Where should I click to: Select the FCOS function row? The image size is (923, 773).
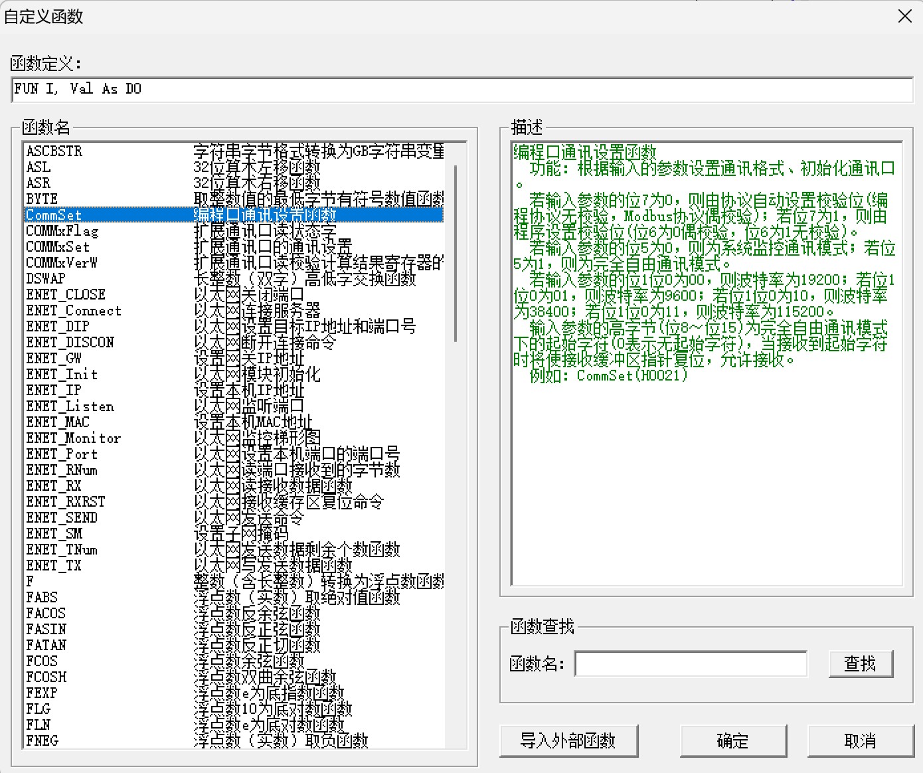(234, 661)
